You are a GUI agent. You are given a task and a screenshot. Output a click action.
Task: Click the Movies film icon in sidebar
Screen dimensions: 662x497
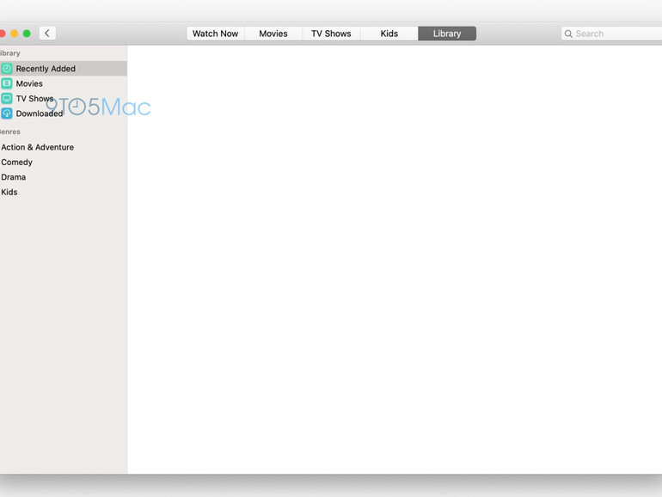tap(7, 83)
